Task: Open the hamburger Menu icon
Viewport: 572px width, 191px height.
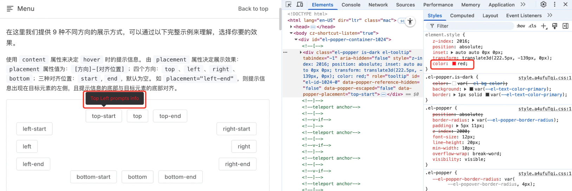Action: [x=10, y=8]
